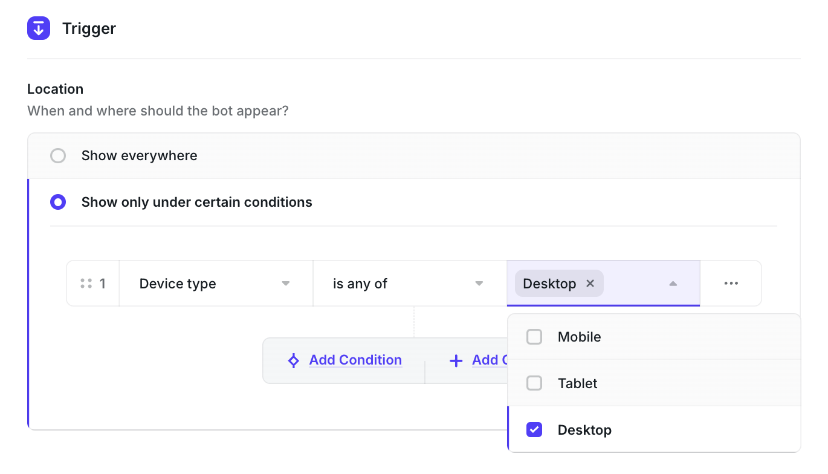The width and height of the screenshot is (828, 474).
Task: Click the Mobile option label in list
Action: (x=579, y=337)
